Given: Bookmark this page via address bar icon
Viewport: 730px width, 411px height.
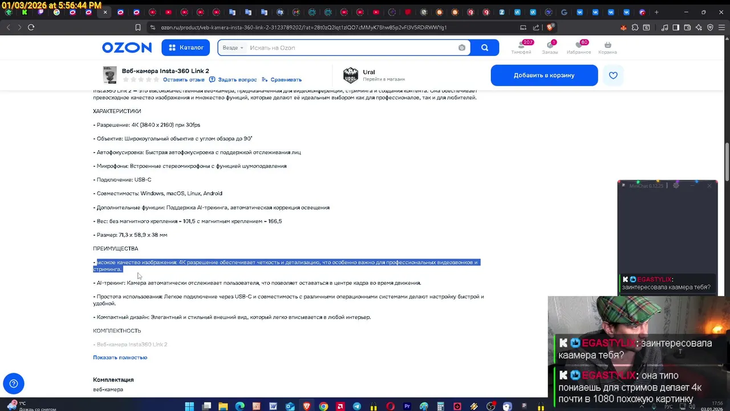Looking at the screenshot, I should coord(138,27).
